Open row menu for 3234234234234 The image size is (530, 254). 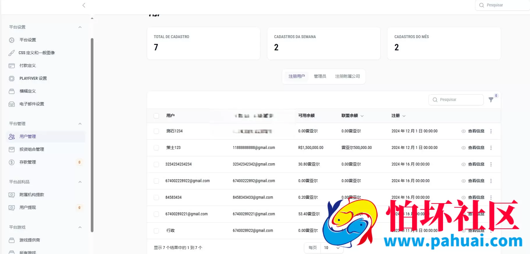[491, 164]
